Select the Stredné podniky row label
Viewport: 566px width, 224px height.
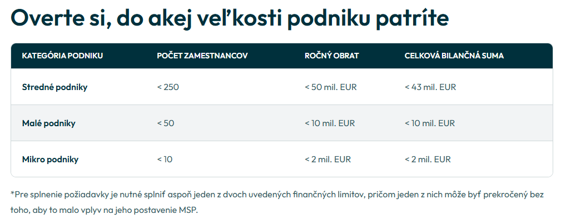coord(54,87)
